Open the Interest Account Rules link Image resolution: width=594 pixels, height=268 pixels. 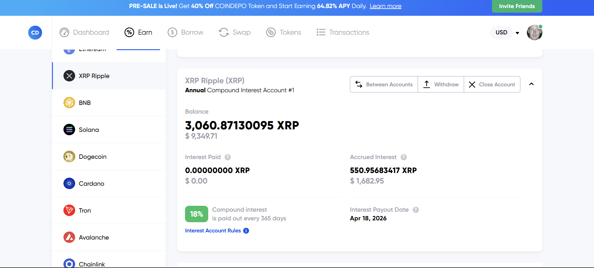(213, 231)
